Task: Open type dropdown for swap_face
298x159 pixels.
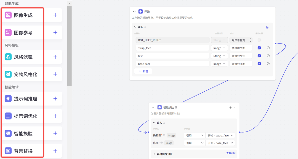Action: click(219, 48)
